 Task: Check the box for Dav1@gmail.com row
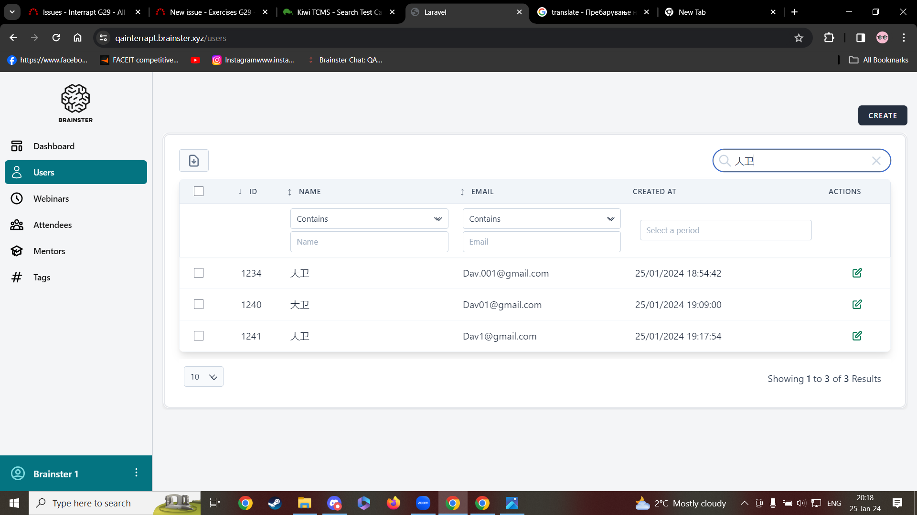199,336
